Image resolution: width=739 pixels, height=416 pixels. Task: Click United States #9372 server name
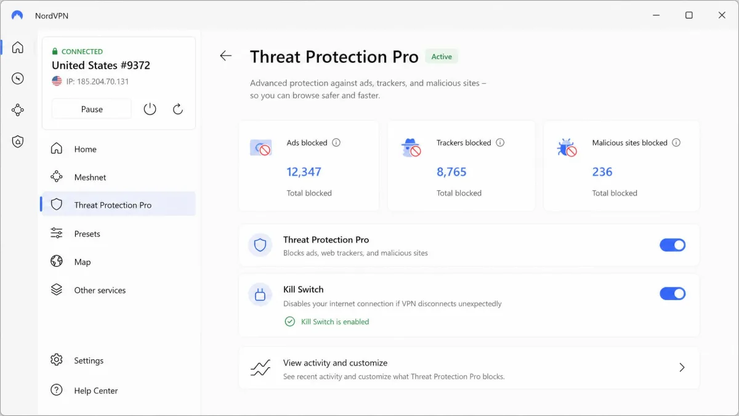tap(101, 65)
